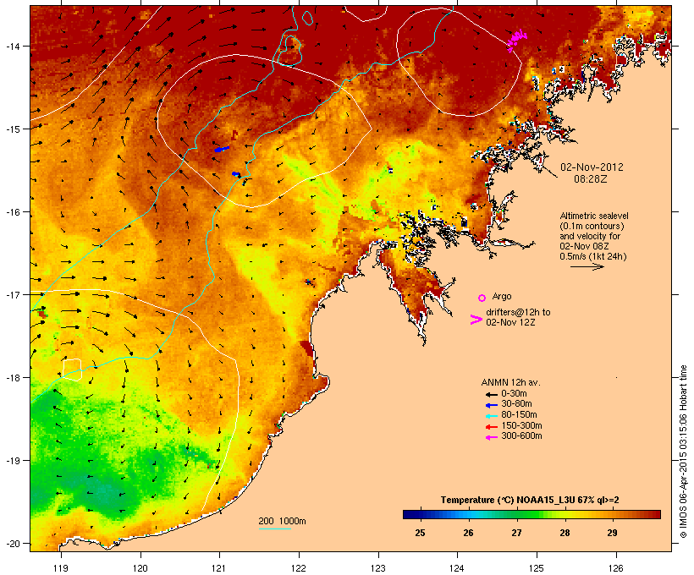
Task: Click the '200 1000m' isobath label
Action: (x=282, y=521)
